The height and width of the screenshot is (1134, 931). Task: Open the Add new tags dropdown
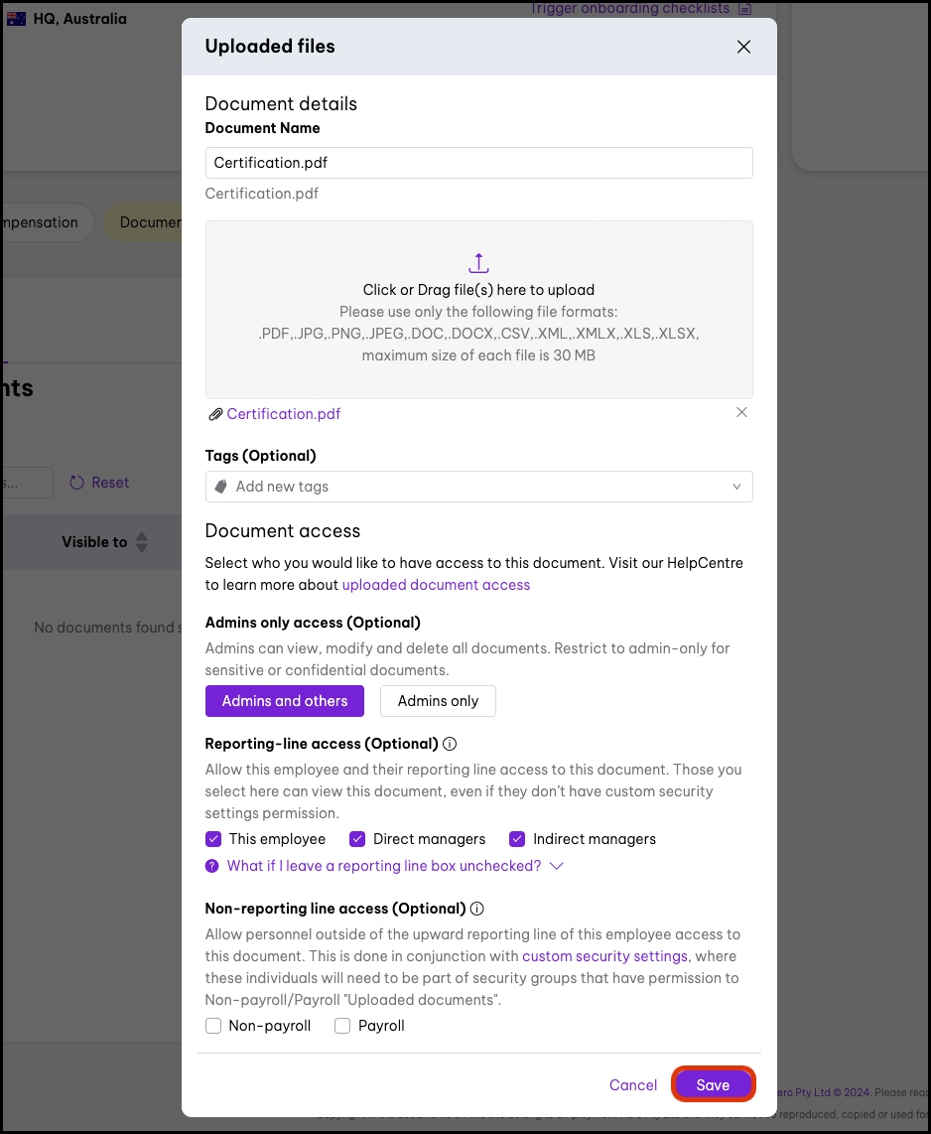click(x=478, y=487)
